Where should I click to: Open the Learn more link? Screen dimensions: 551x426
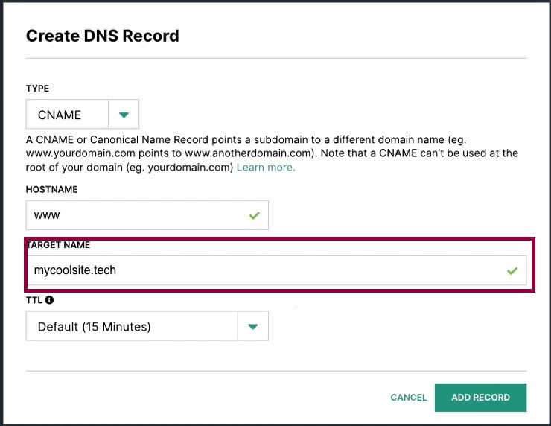point(266,168)
